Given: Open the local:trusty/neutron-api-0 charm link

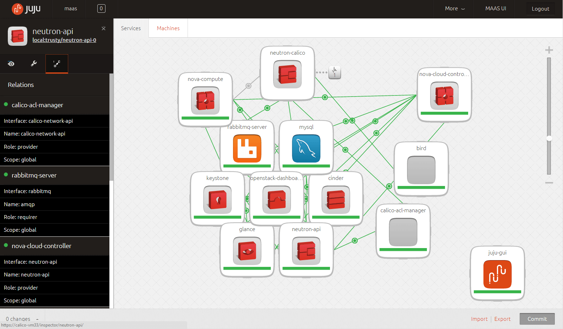Looking at the screenshot, I should (64, 40).
